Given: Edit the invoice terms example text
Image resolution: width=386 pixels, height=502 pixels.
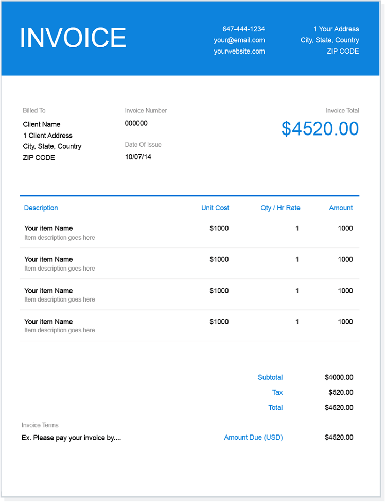Looking at the screenshot, I should click(72, 438).
